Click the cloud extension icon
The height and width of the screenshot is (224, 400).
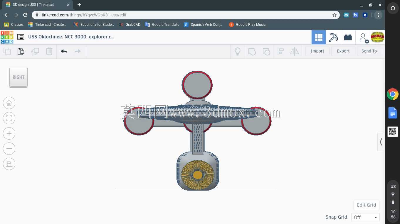point(346,15)
